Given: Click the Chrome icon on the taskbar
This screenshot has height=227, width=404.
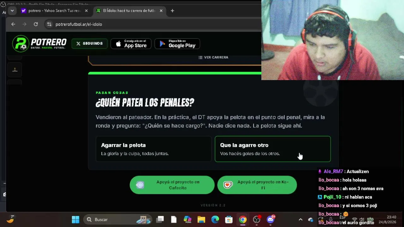Looking at the screenshot, I should [x=243, y=219].
